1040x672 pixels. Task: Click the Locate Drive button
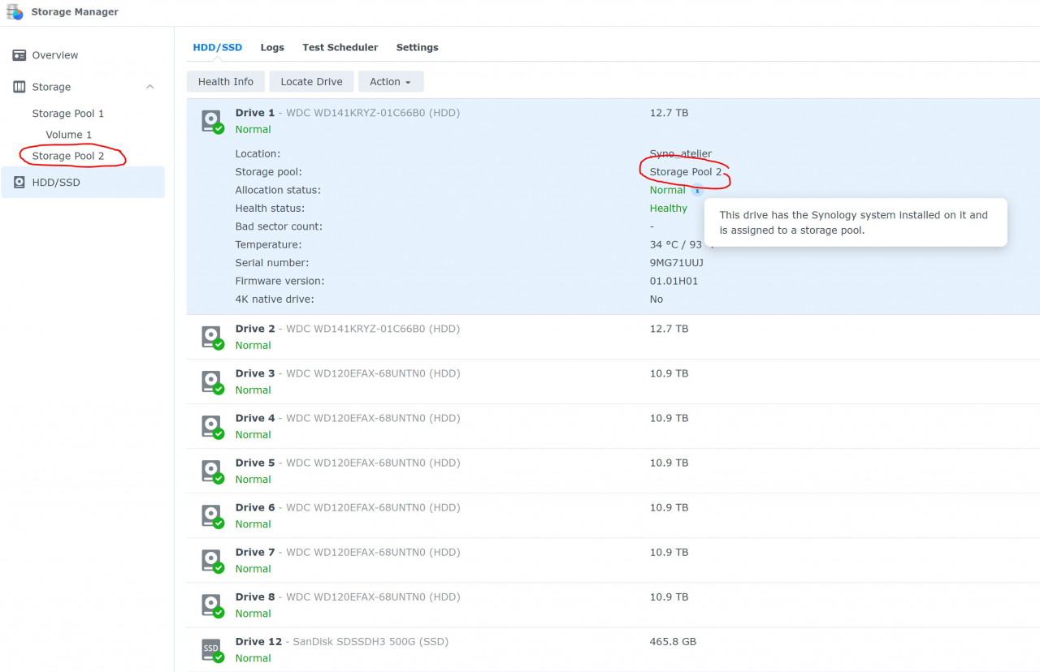(x=311, y=82)
